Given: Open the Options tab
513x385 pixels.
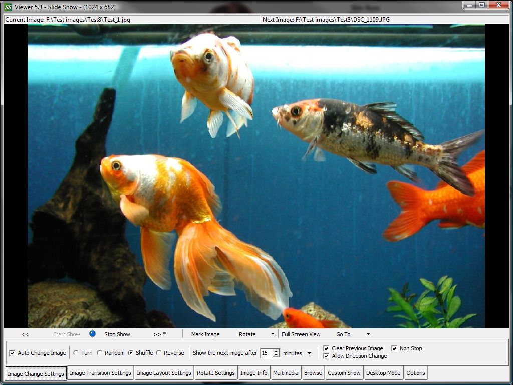Looking at the screenshot, I should 415,373.
